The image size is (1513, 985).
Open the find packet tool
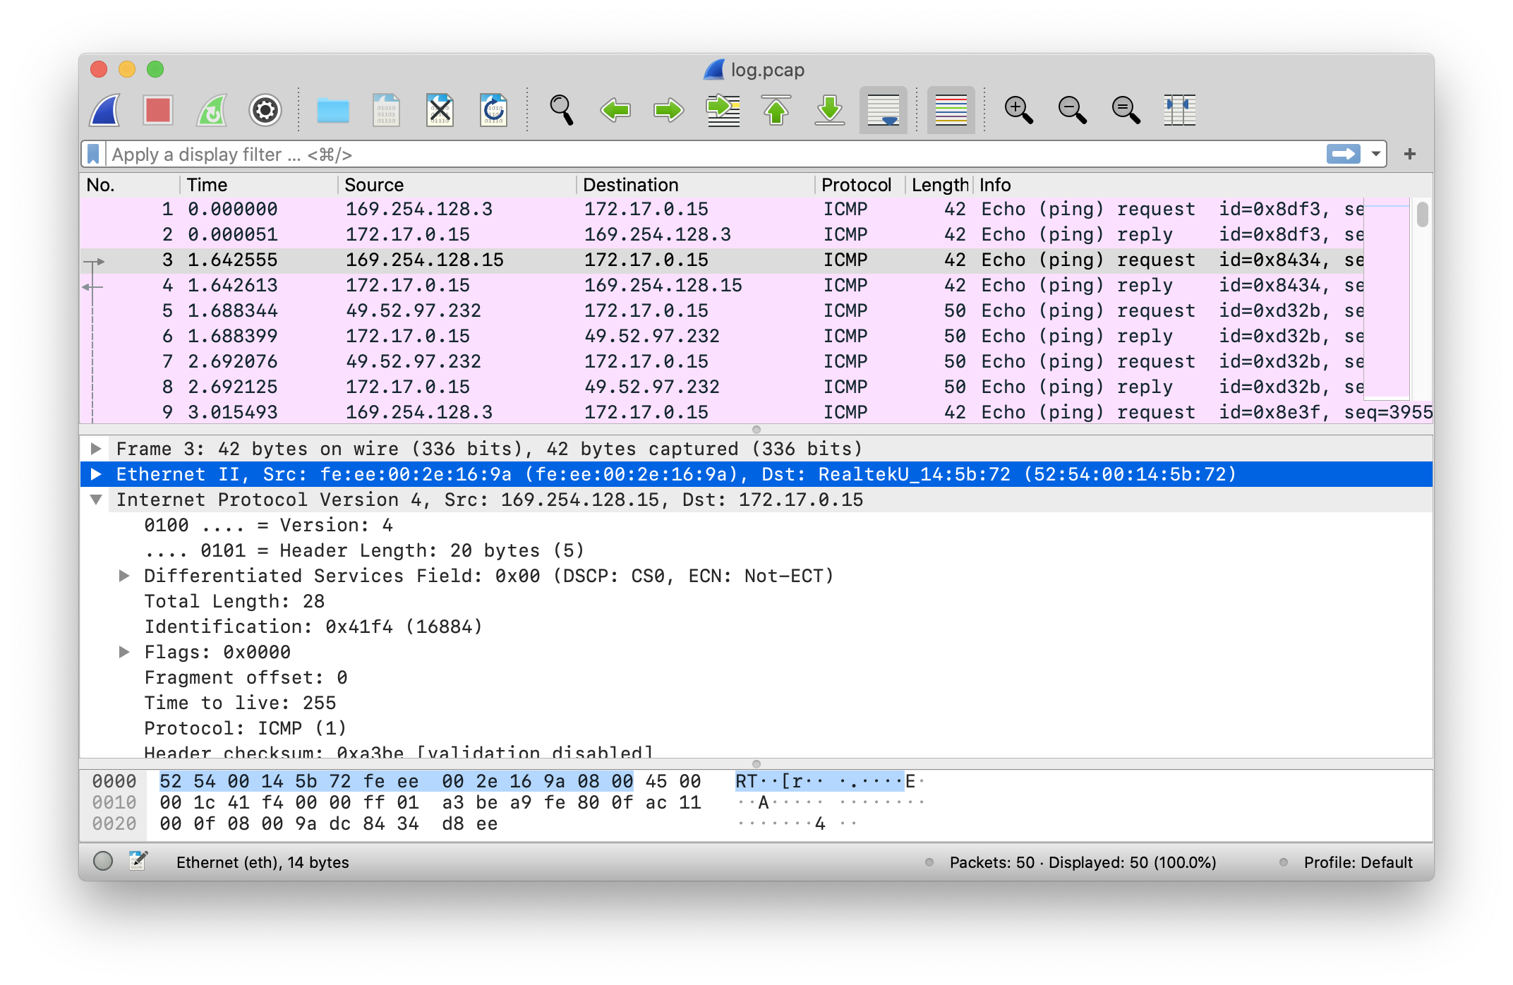[x=561, y=110]
